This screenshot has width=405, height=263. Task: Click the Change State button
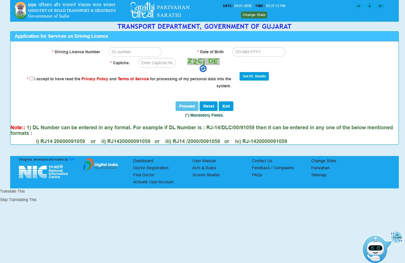[x=254, y=15]
